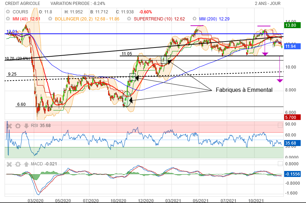Screen dimensions: 306x203
Task: Open the COURS settings gear
Action: point(8,12)
